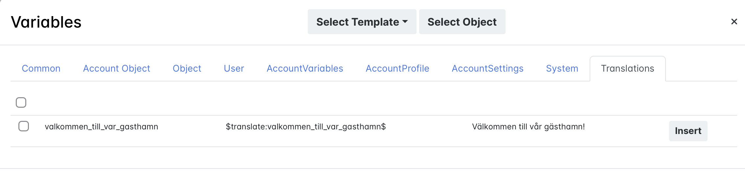
Task: Show the AccountVariables tab
Action: coord(305,68)
